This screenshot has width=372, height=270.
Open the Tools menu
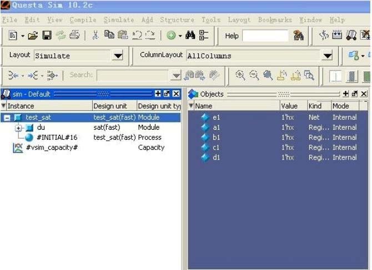pos(211,20)
